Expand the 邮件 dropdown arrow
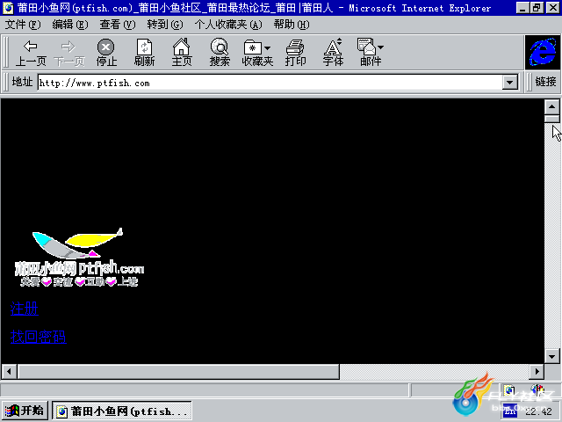The height and width of the screenshot is (422, 562). click(x=380, y=47)
